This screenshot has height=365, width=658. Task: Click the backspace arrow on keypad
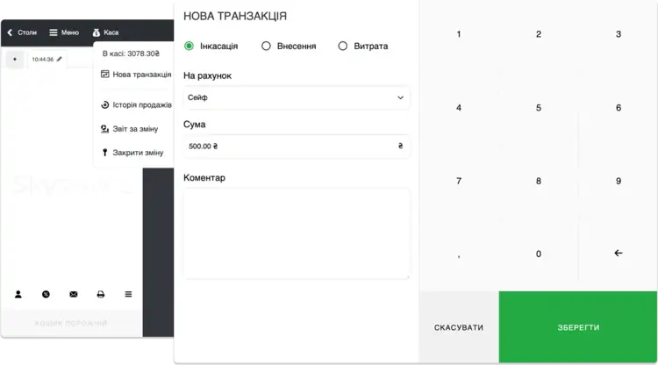[x=619, y=253]
